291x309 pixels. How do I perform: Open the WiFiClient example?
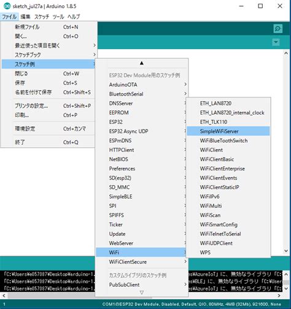click(x=228, y=150)
